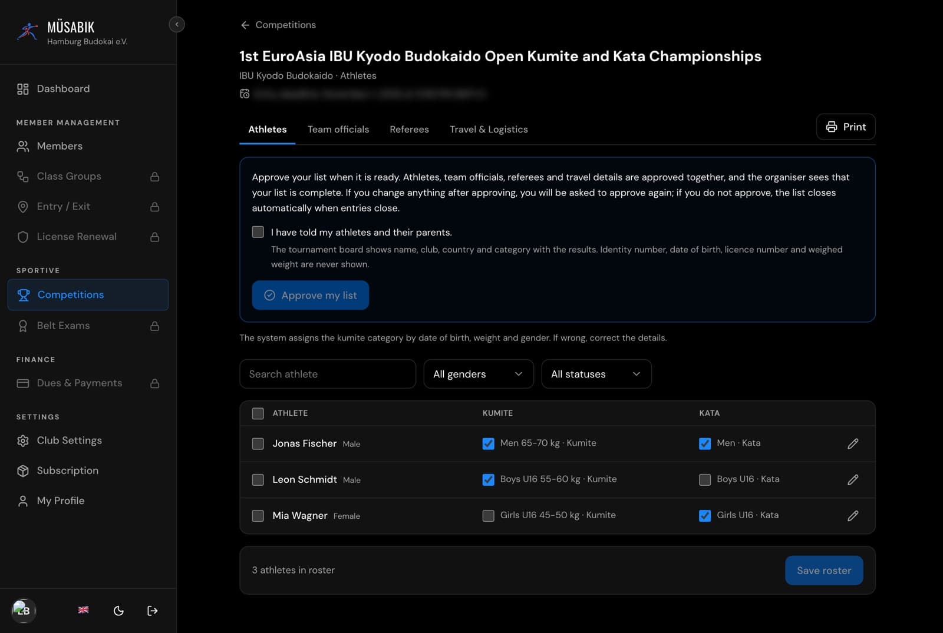Click the Print button
This screenshot has height=633, width=943.
click(846, 127)
